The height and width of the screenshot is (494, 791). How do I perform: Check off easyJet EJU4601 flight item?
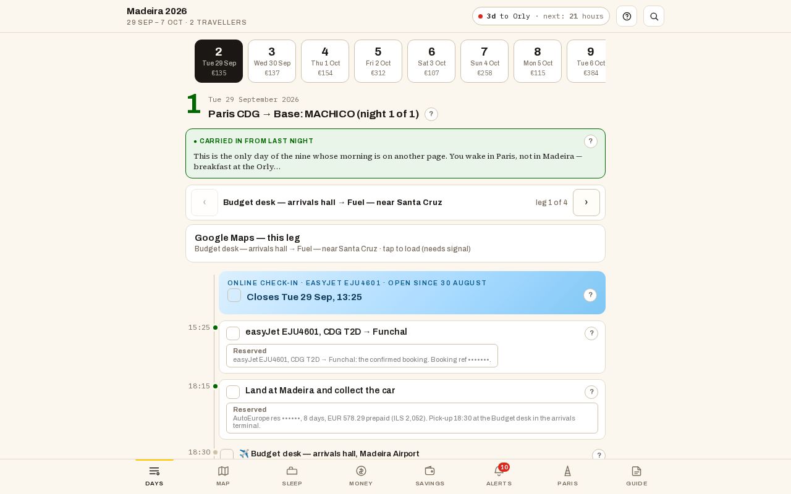tap(233, 333)
